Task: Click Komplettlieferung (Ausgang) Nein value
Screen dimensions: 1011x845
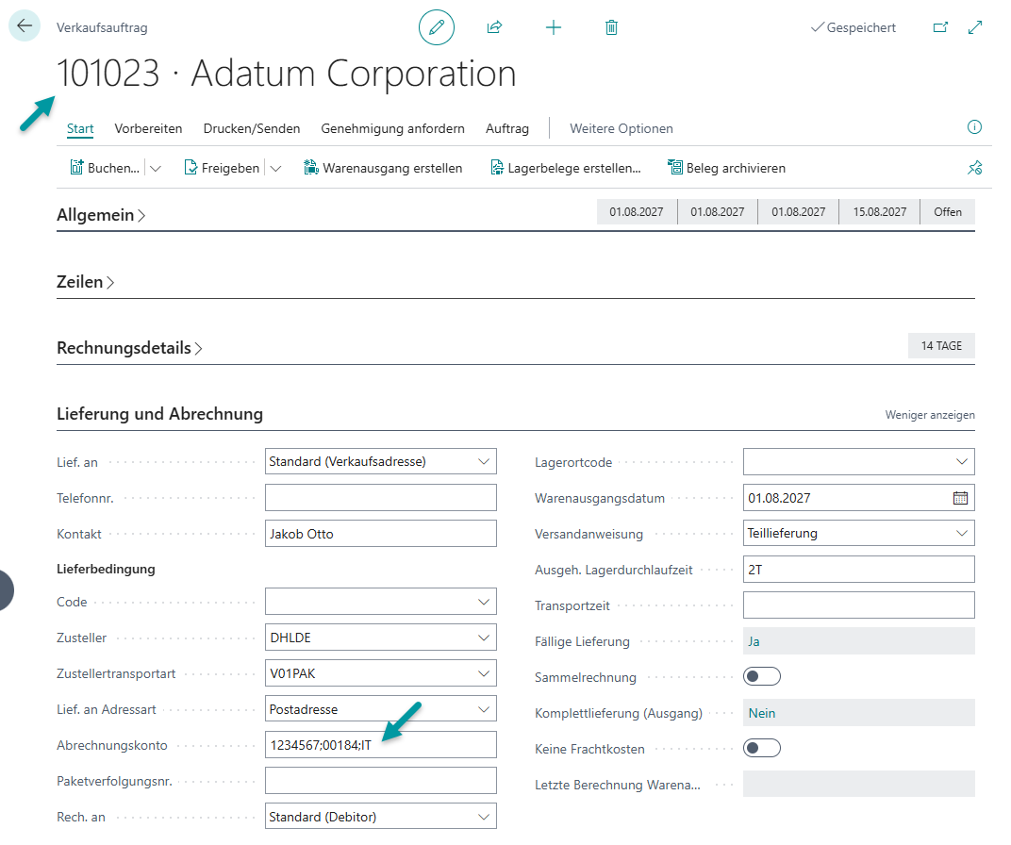Action: click(858, 712)
